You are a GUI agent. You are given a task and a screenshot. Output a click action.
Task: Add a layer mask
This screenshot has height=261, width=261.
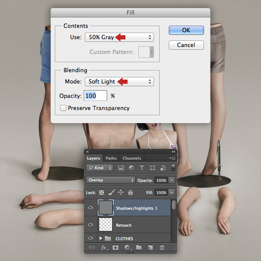pos(116,248)
